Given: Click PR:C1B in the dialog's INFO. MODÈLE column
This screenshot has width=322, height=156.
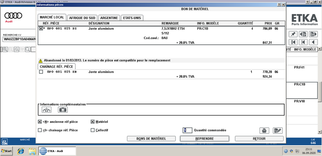Looking at the screenshot, I should (203, 29).
